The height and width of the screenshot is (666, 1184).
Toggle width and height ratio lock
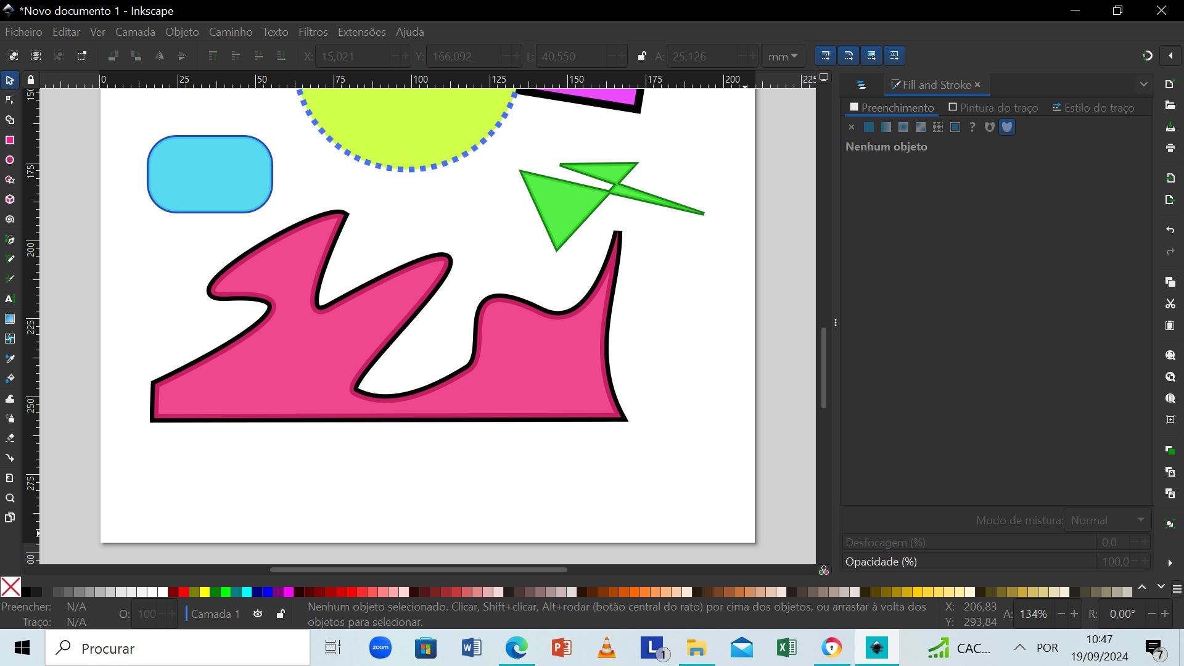coord(641,56)
